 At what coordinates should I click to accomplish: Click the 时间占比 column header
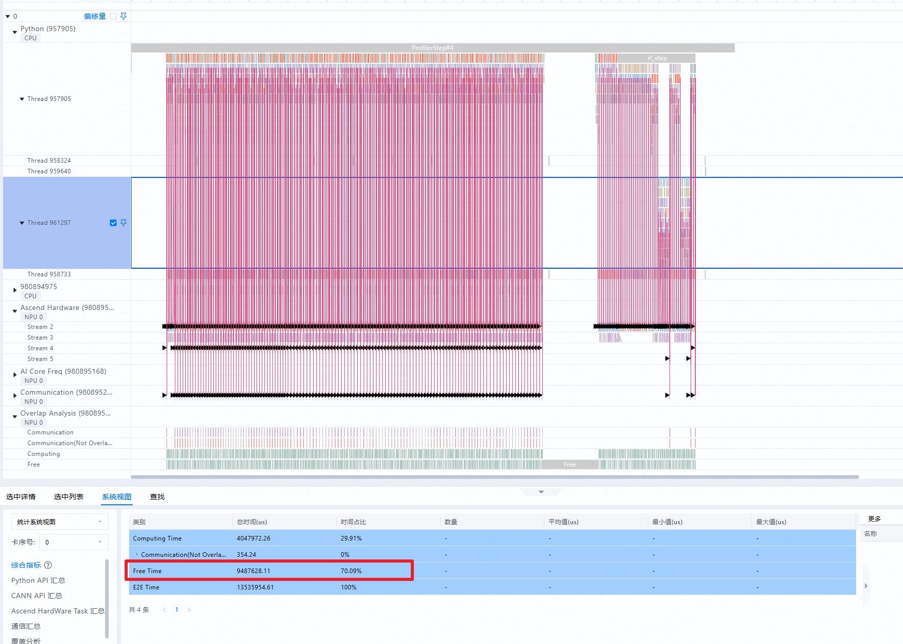[354, 522]
